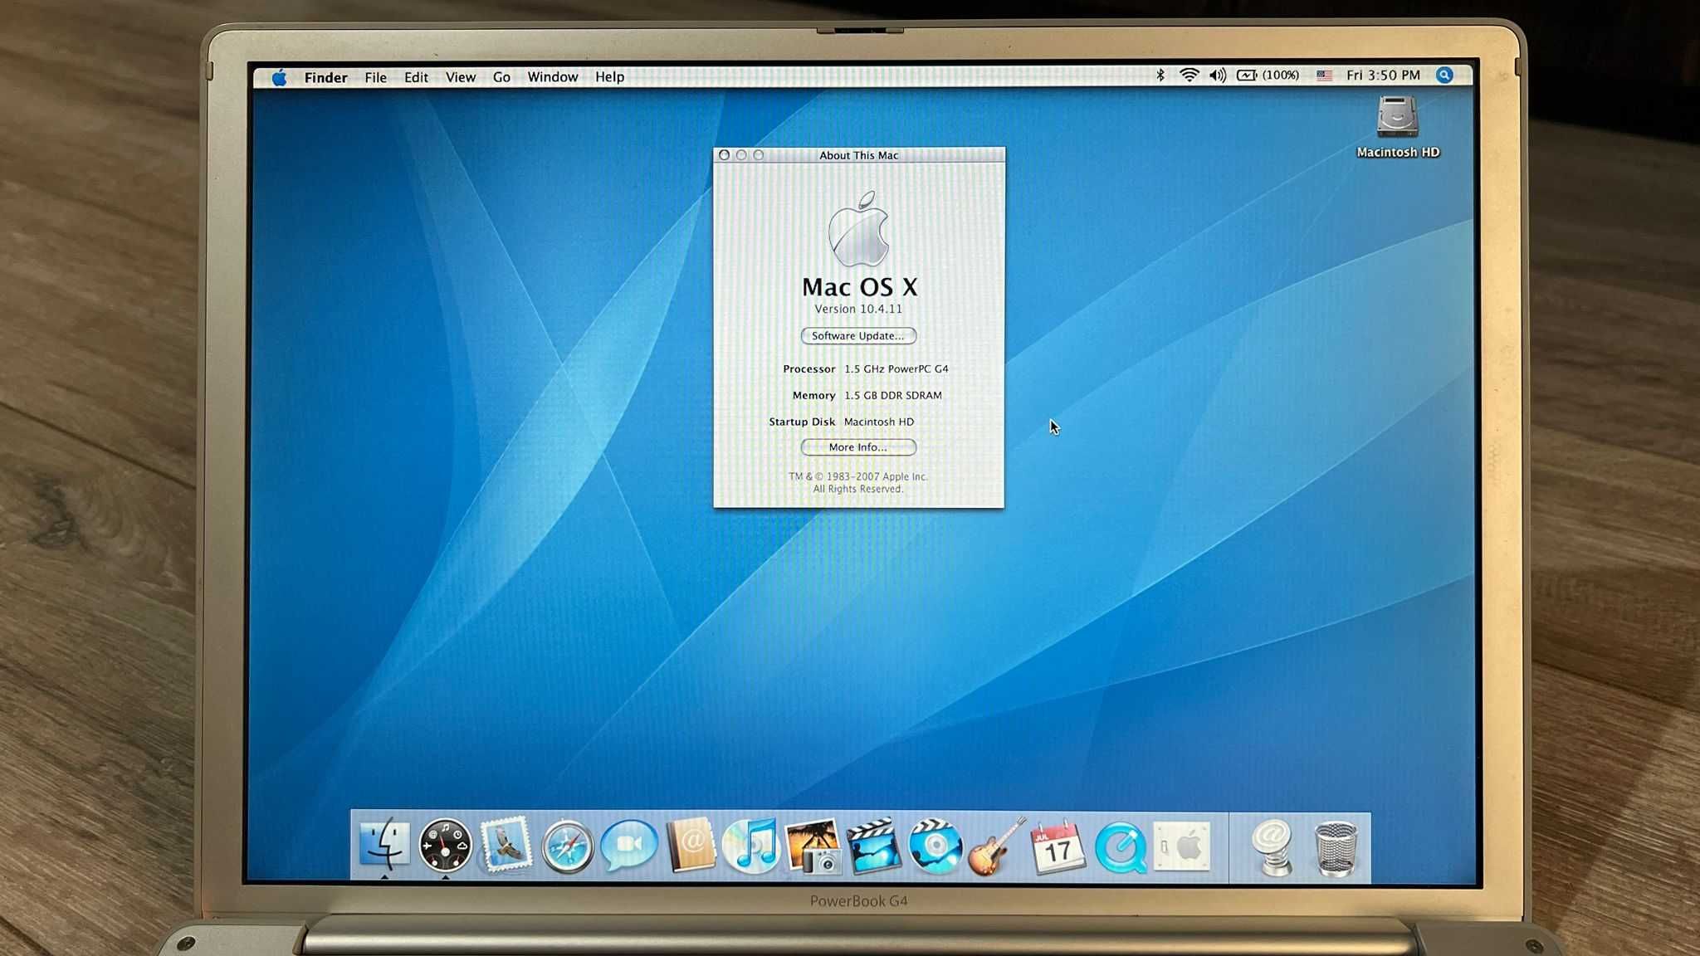1700x956 pixels.
Task: Open Mail from the Dock
Action: 506,846
